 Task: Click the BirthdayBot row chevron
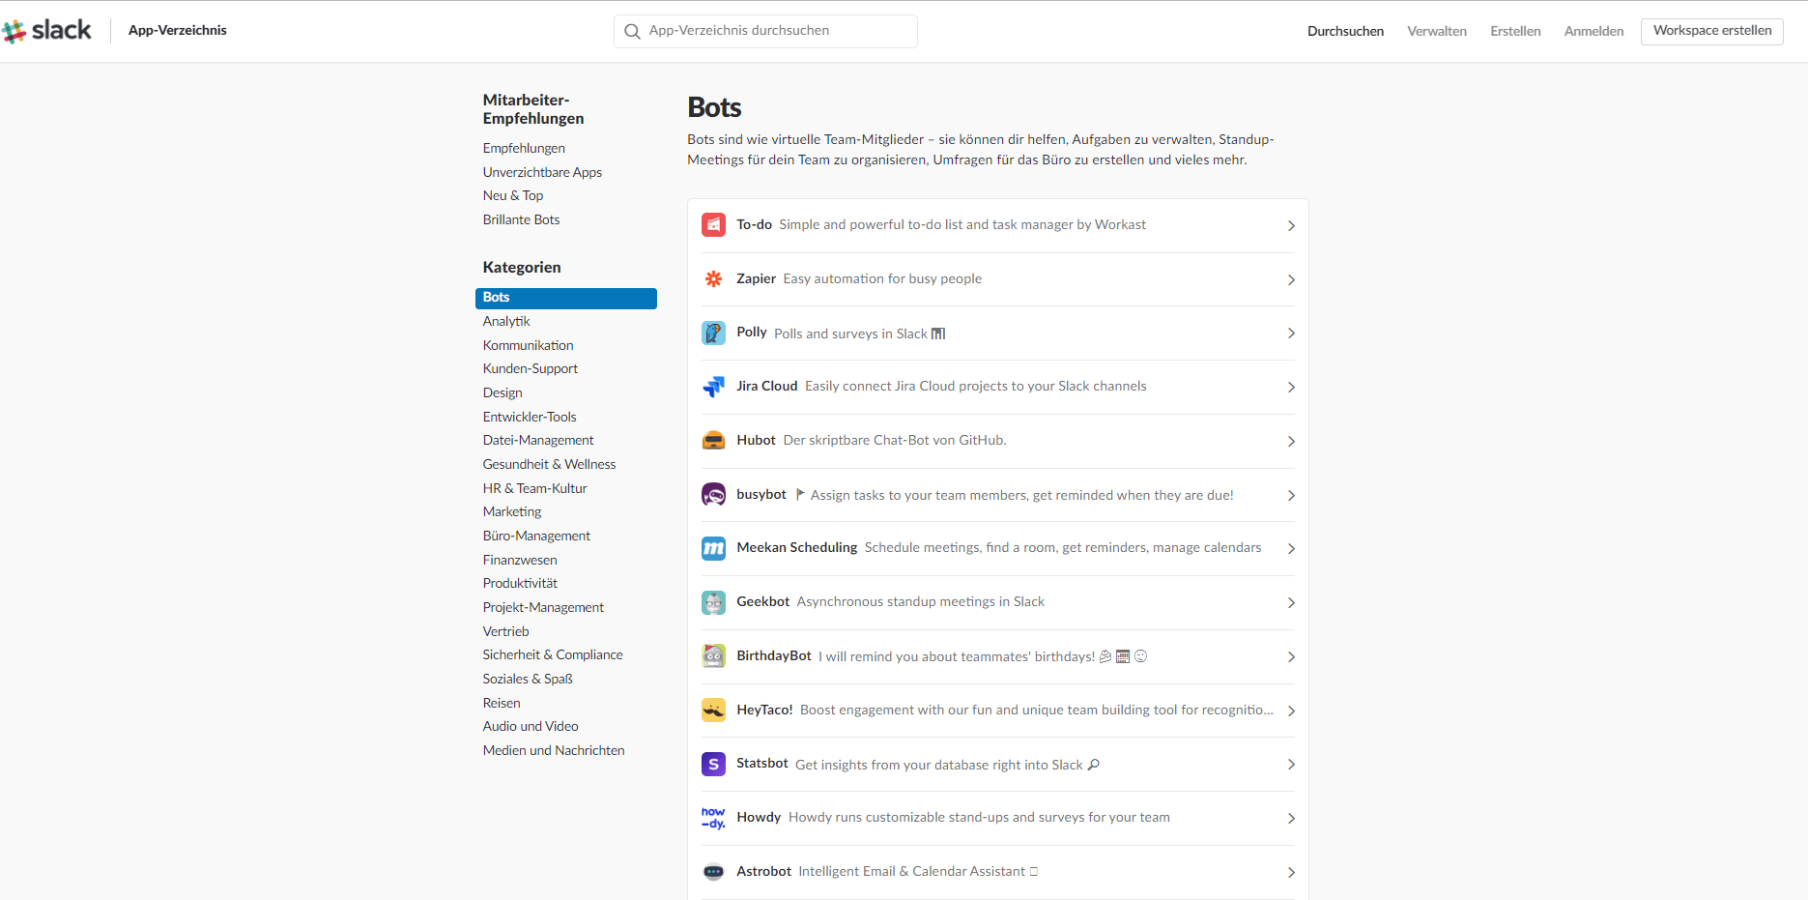coord(1291,656)
